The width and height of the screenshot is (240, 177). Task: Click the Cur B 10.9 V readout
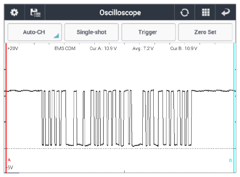point(184,48)
